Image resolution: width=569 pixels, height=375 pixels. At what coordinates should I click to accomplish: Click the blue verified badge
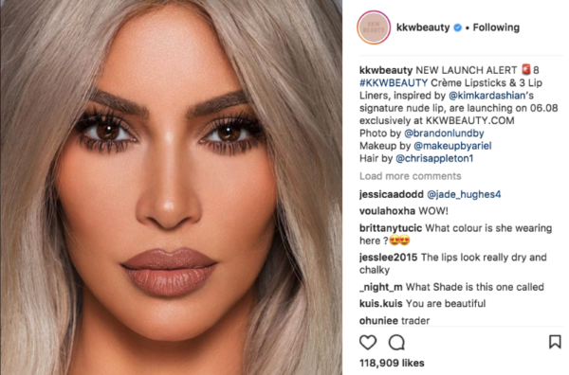458,27
